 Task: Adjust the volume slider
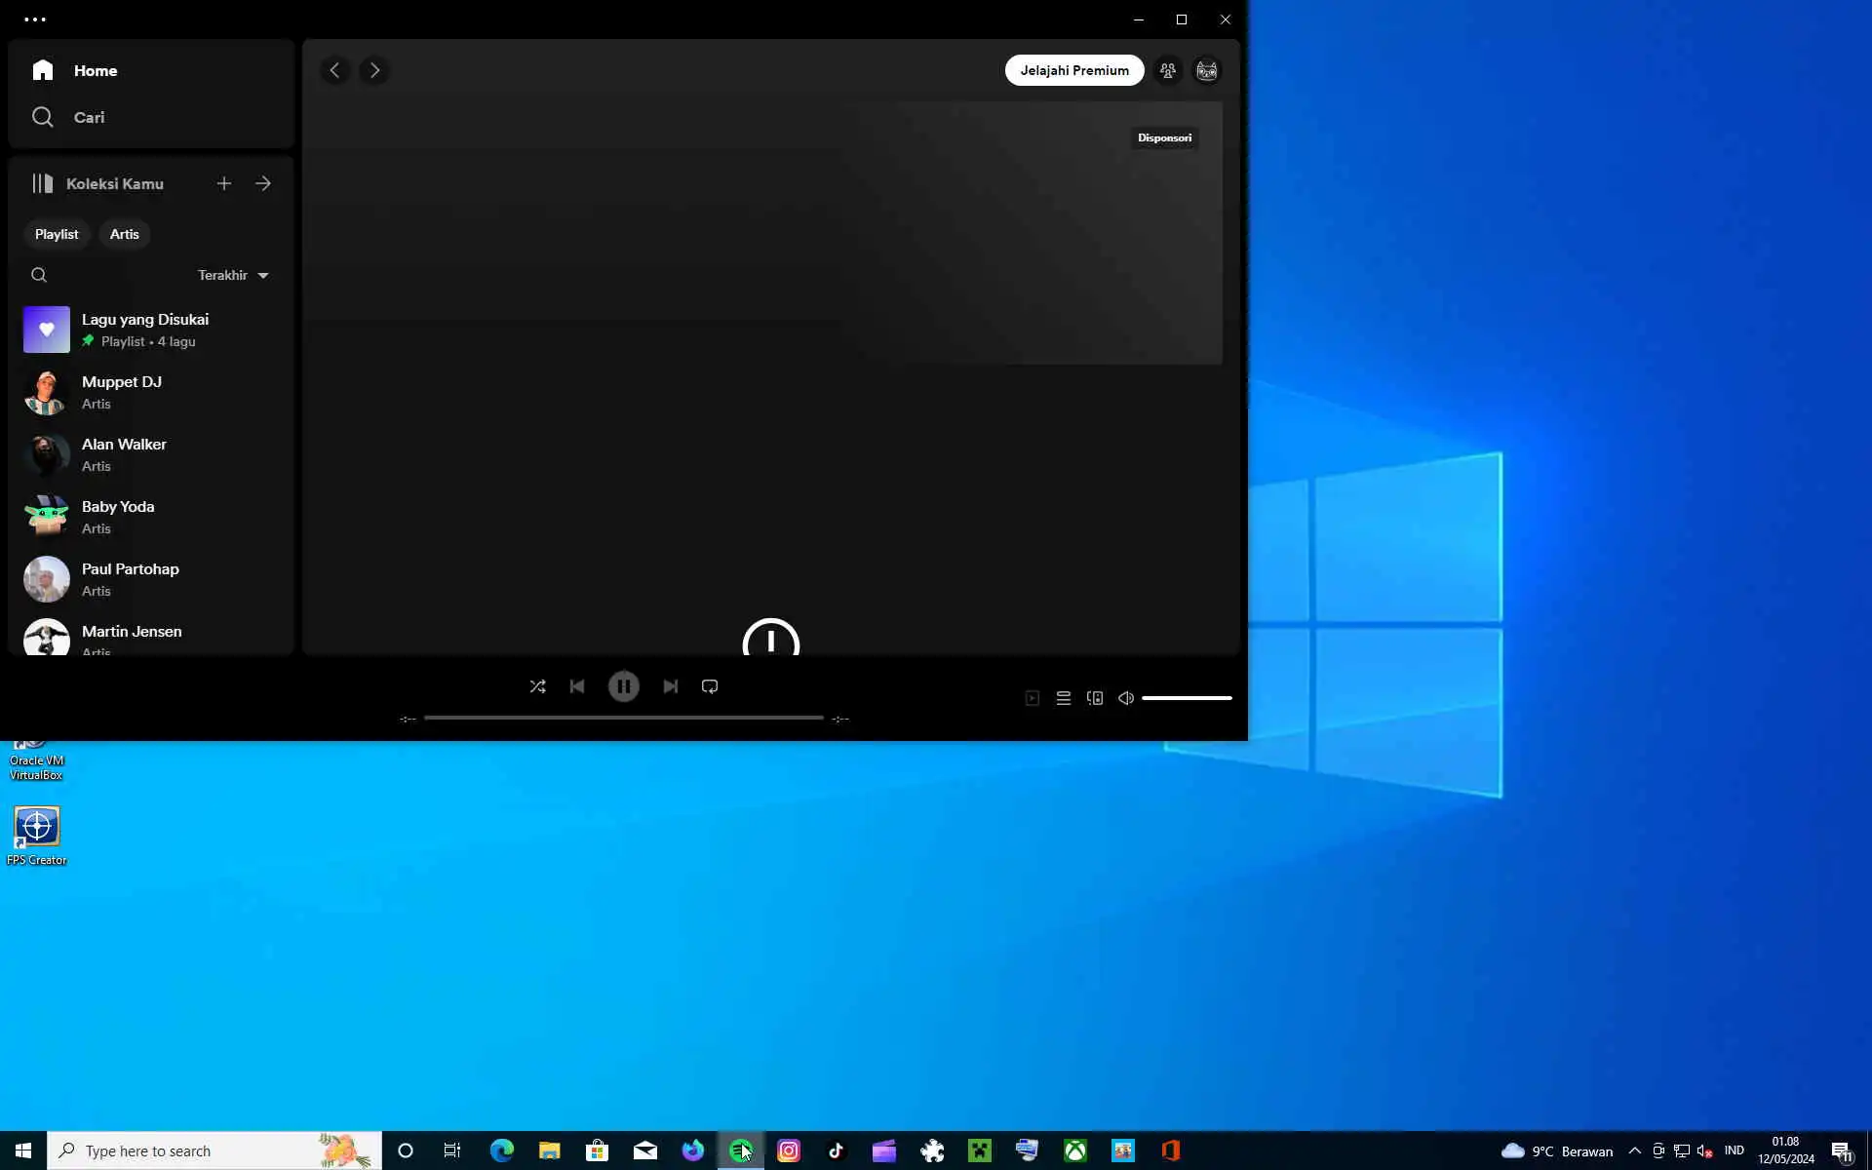(1187, 698)
